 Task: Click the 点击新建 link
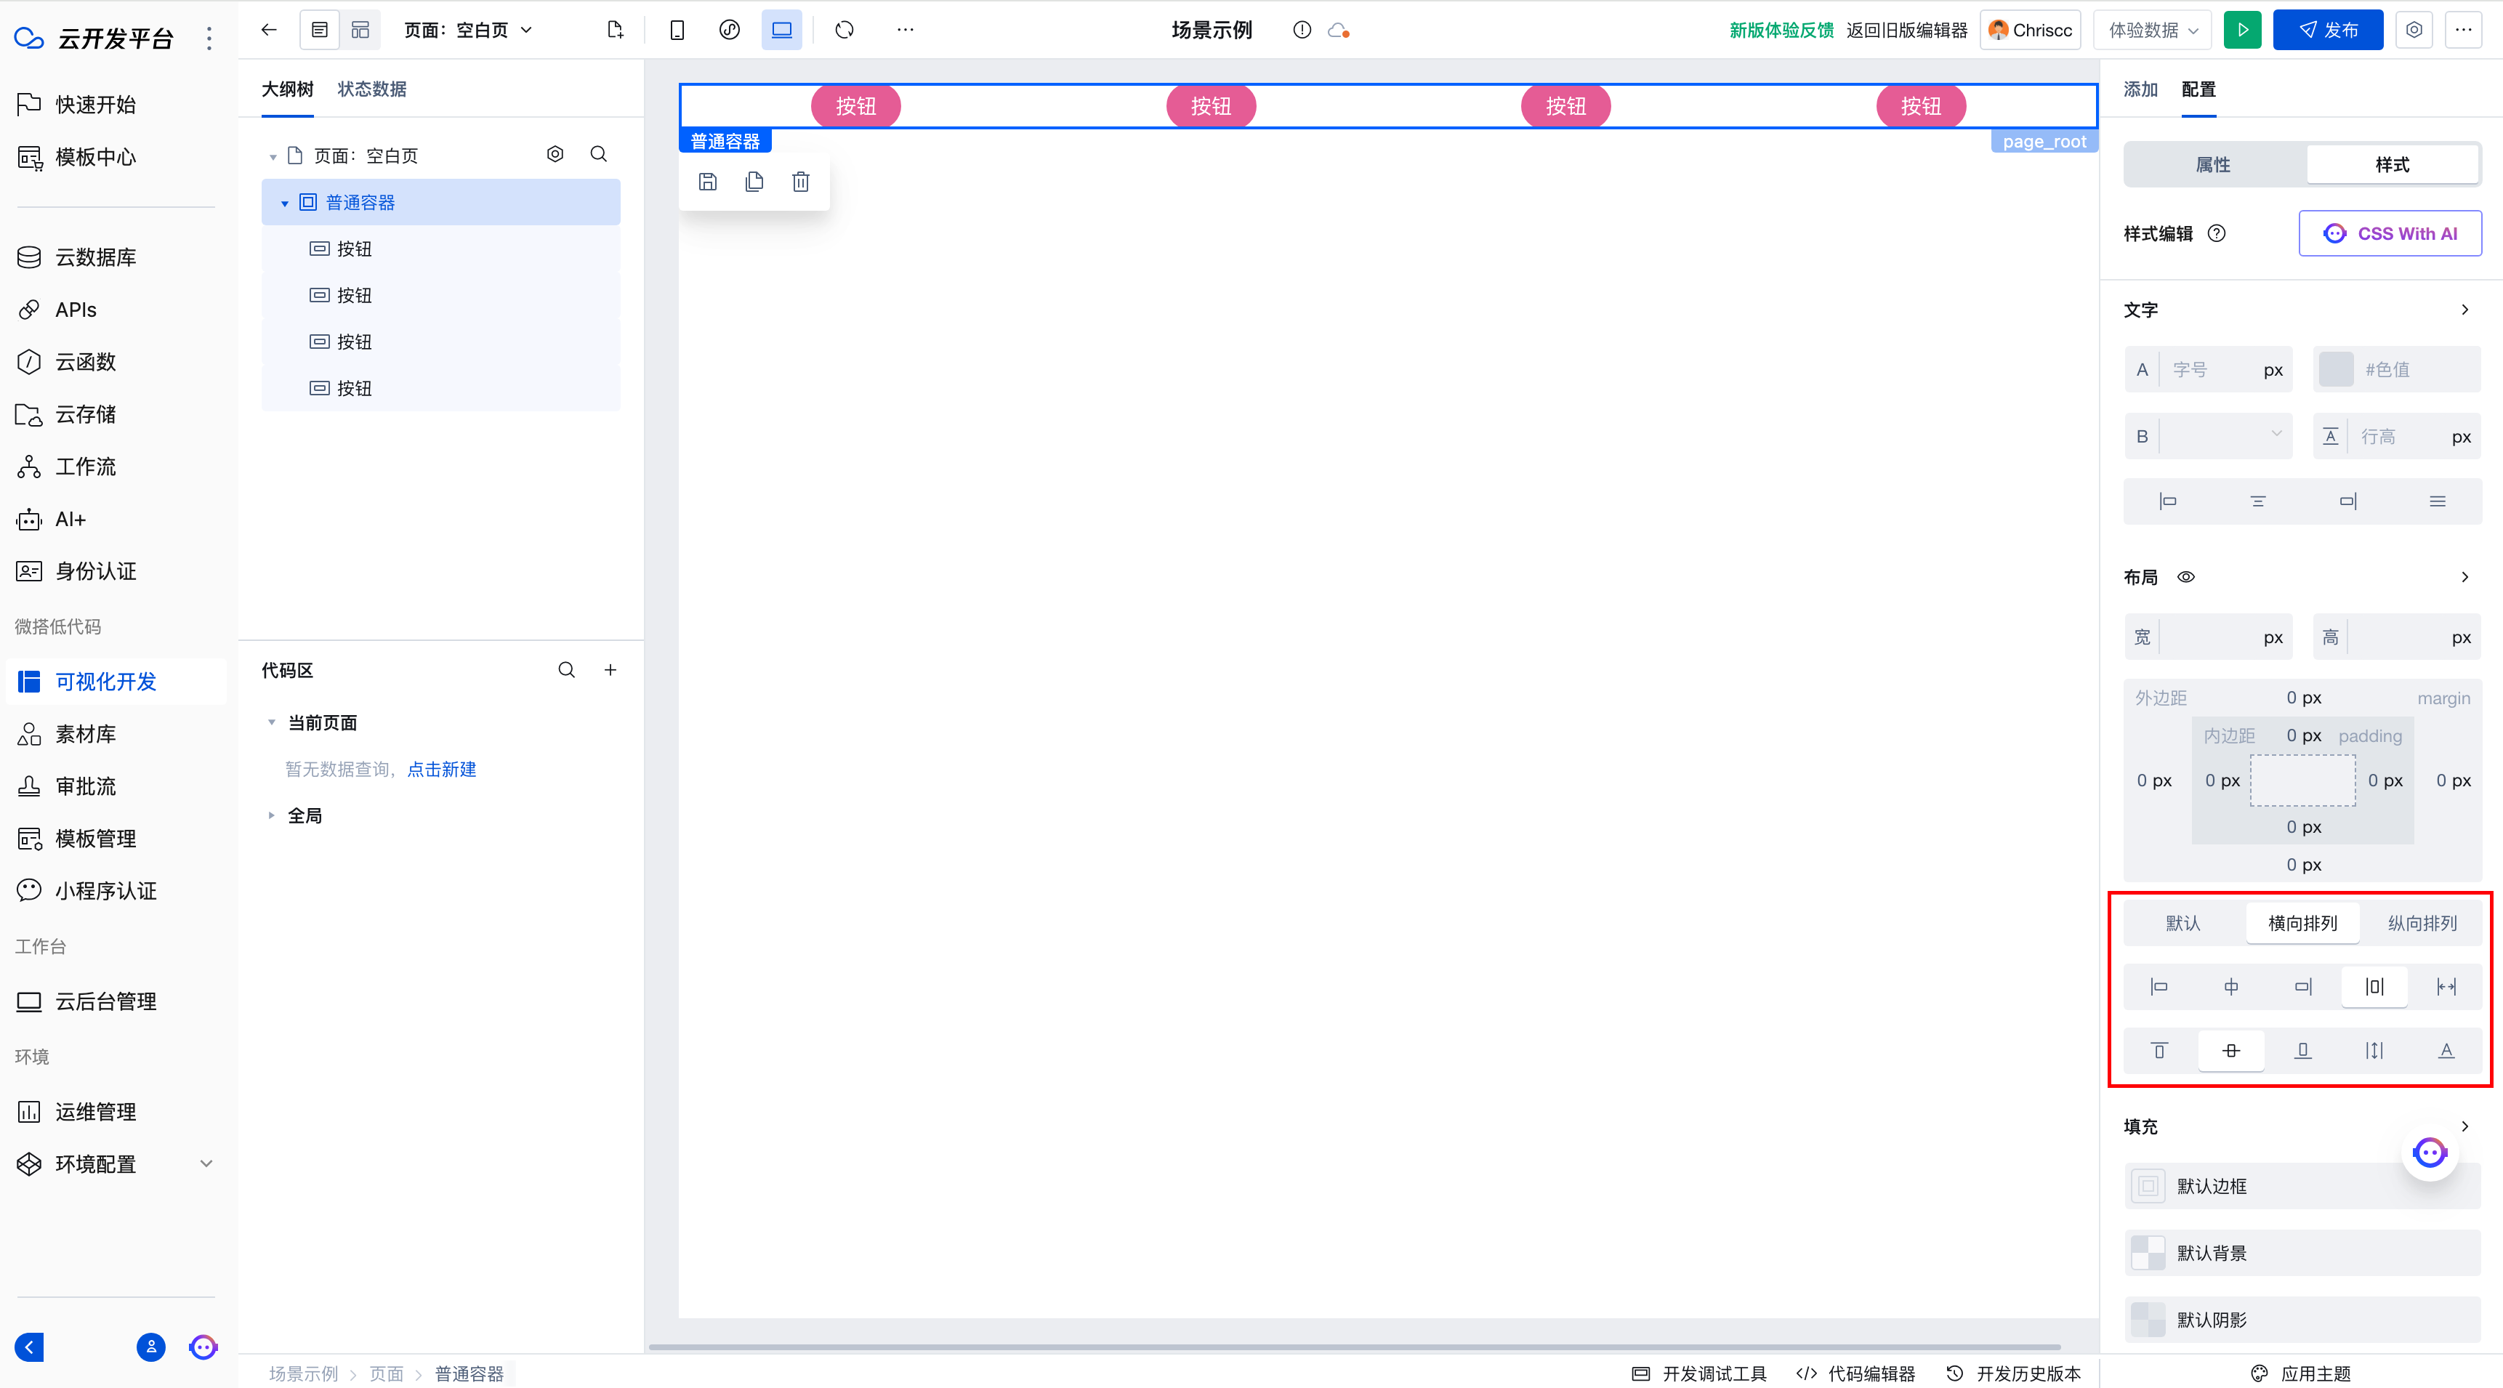tap(441, 770)
